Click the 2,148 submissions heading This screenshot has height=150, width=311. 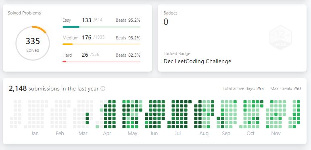54,88
